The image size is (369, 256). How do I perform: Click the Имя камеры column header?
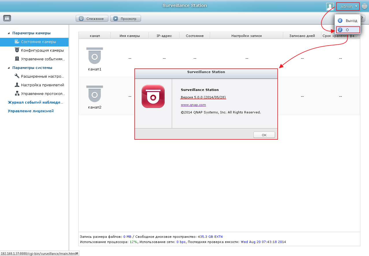(130, 36)
